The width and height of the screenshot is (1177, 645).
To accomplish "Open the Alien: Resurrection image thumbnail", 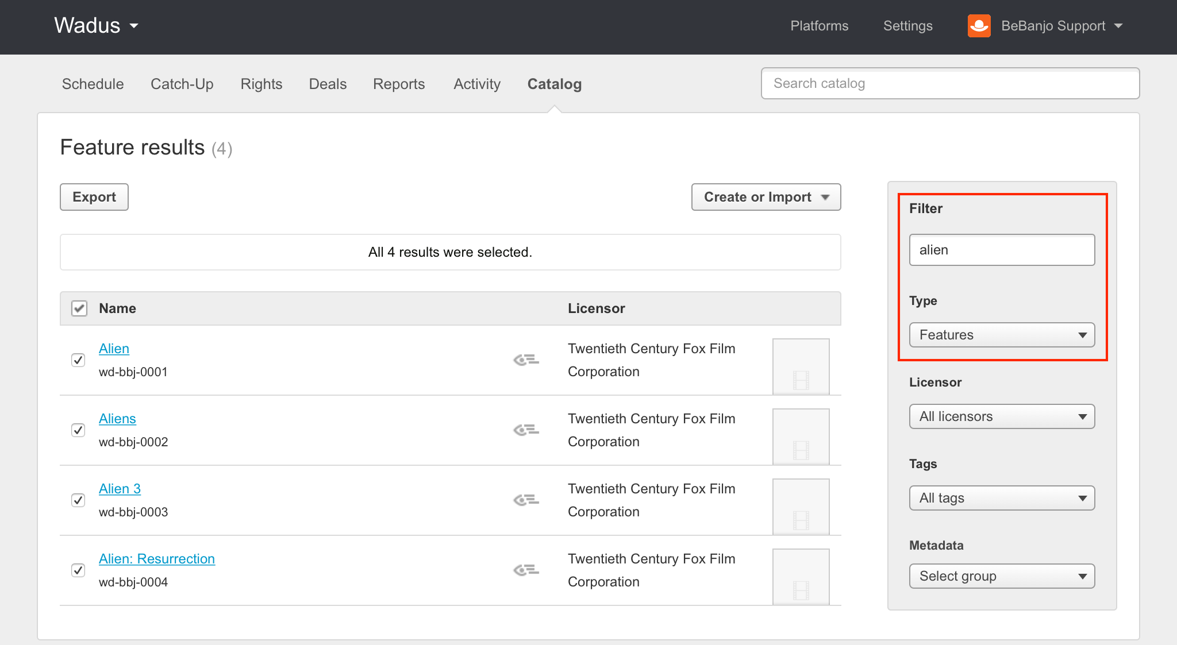I will [x=801, y=577].
